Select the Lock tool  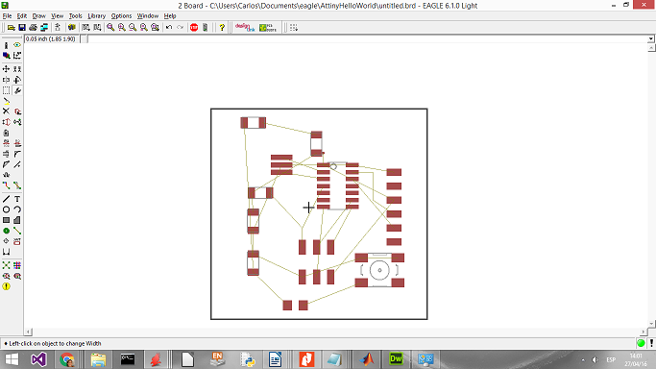coord(7,133)
